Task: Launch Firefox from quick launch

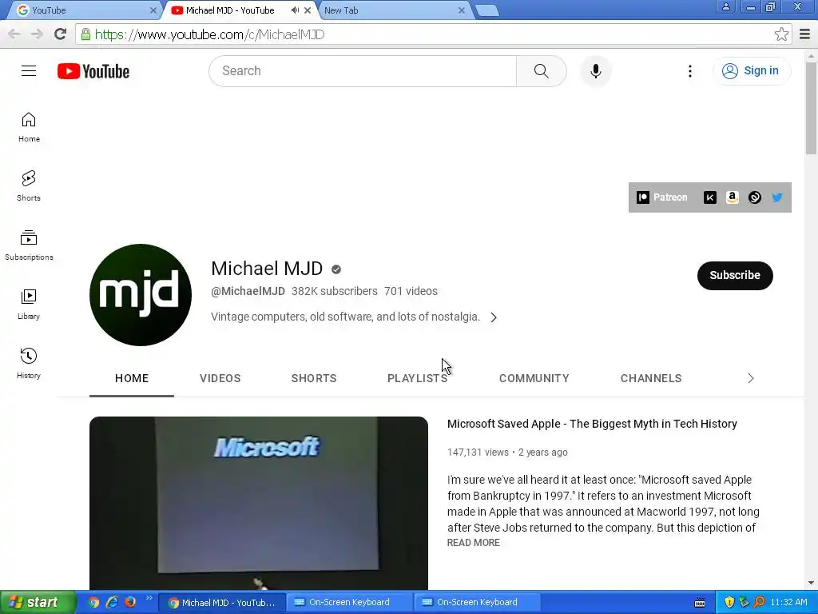Action: click(130, 602)
